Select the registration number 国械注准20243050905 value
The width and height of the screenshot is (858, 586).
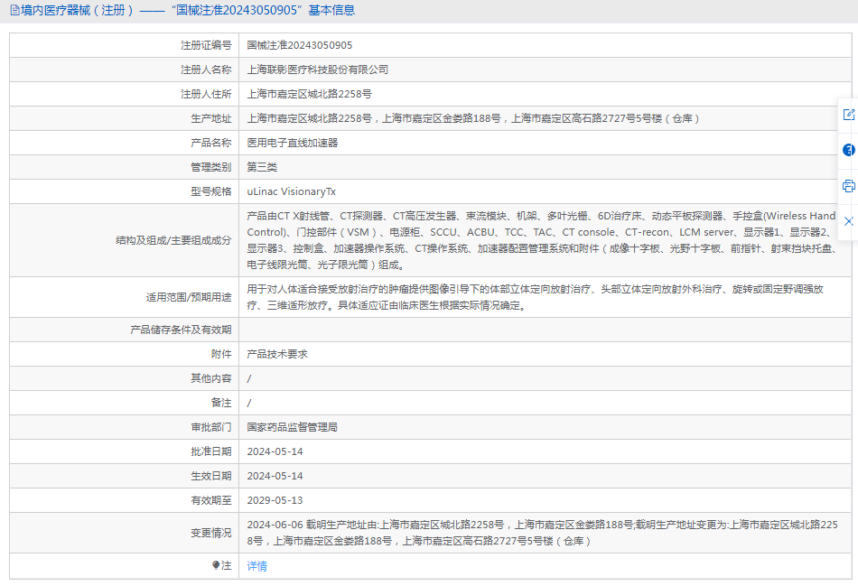point(299,45)
